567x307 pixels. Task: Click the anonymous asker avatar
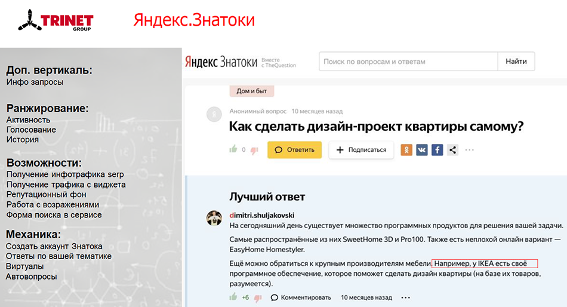coord(214,115)
